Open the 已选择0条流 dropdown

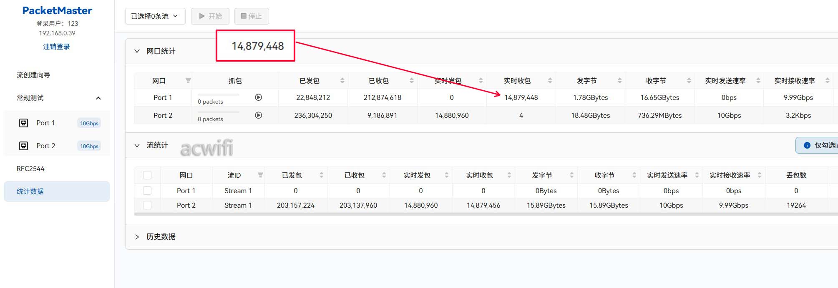click(155, 16)
